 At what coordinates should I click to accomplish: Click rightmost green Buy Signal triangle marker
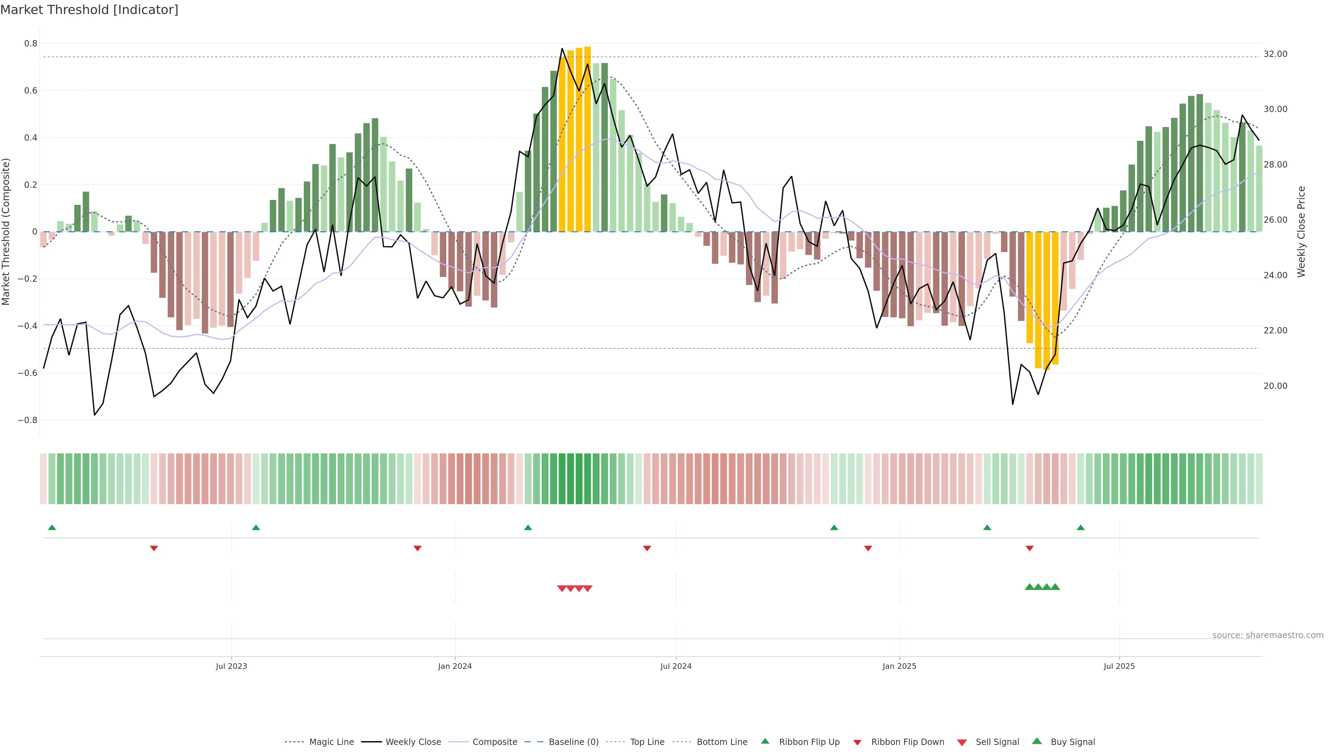(1055, 587)
